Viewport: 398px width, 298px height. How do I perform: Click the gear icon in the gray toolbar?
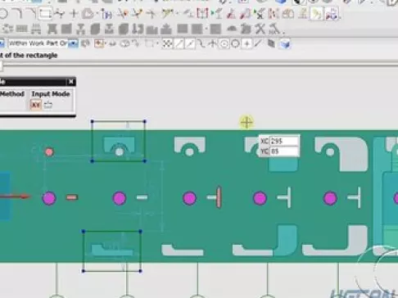pos(7,29)
